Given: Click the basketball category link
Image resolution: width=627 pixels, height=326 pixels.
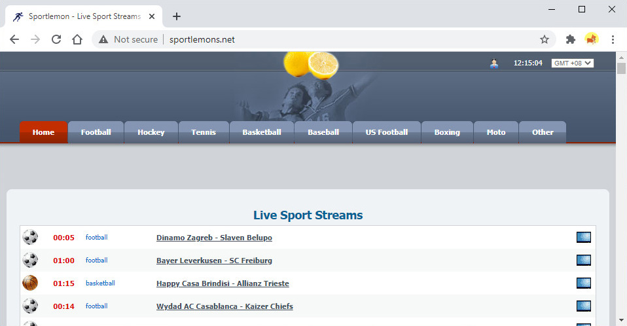Looking at the screenshot, I should coord(100,283).
